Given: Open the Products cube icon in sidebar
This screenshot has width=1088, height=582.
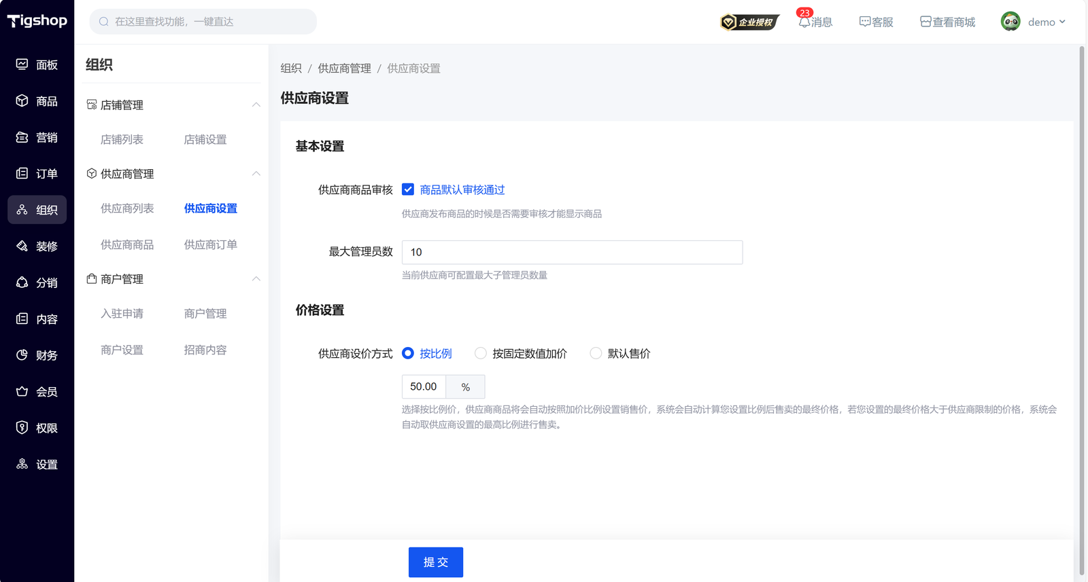Looking at the screenshot, I should pos(22,101).
